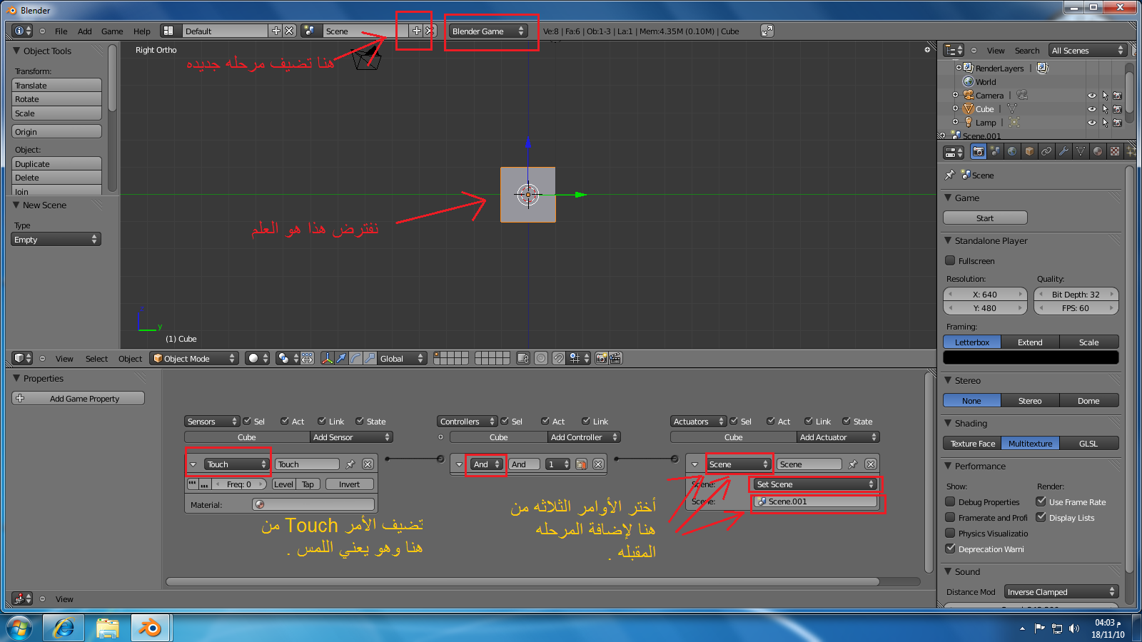Click the Bit Depth 32 slider field

[1076, 295]
